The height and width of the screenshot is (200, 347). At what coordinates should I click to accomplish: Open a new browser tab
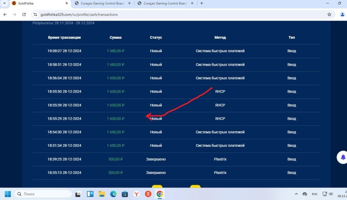tap(202, 3)
